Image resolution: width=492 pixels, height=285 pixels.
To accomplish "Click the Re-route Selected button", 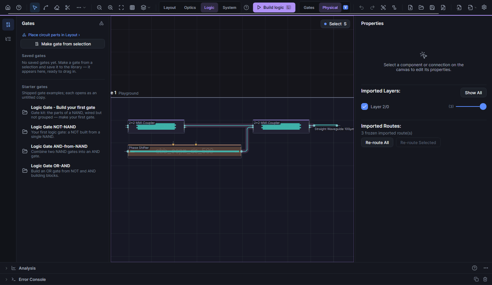I will click(x=418, y=142).
